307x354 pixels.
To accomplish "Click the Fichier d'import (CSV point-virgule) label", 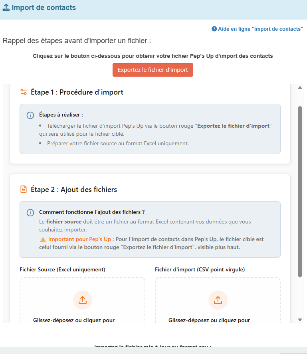I will coord(200,269).
